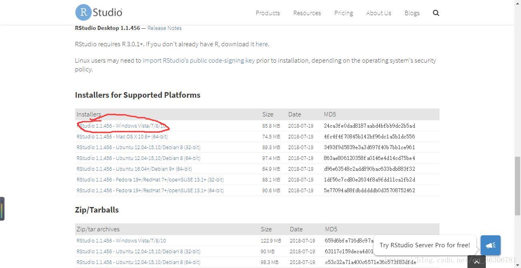Click the side widget on left edge
This screenshot has width=521, height=268.
[x=2, y=209]
